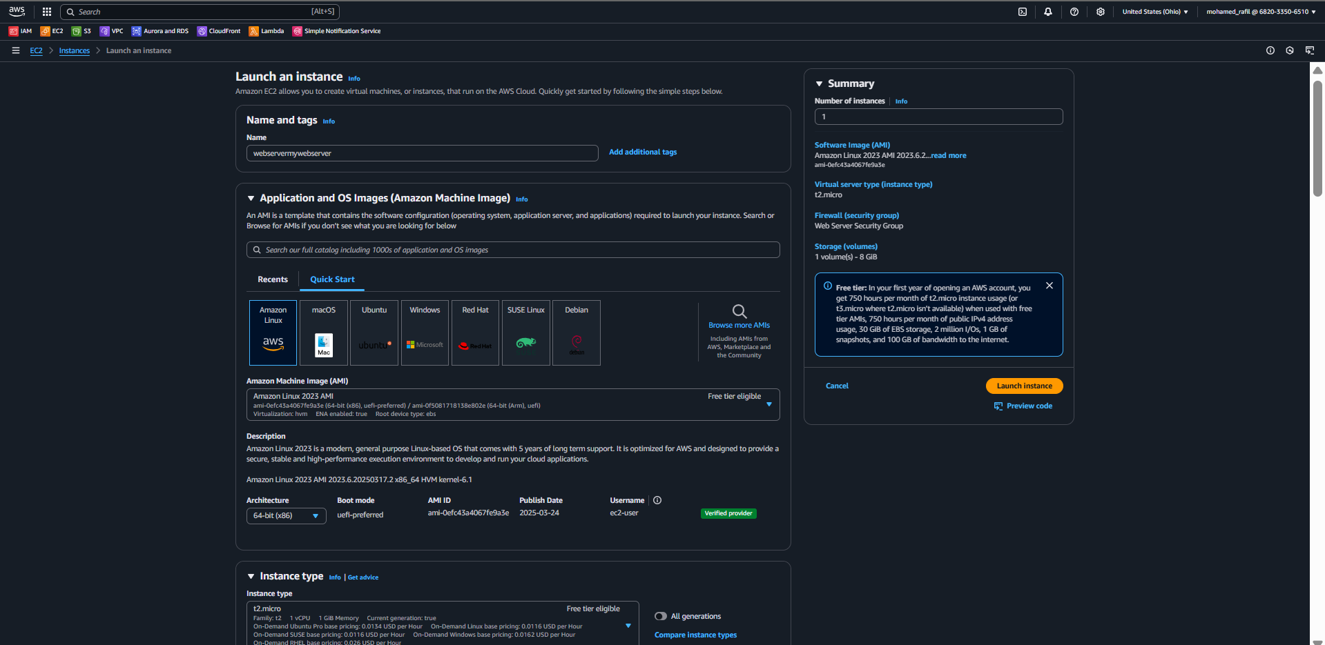The width and height of the screenshot is (1325, 645).
Task: Select the macOS AMI tile
Action: (x=324, y=333)
